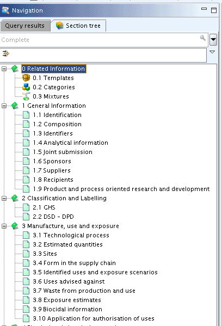
Task: Click the Navigation panel title icon
Action: [5, 10]
